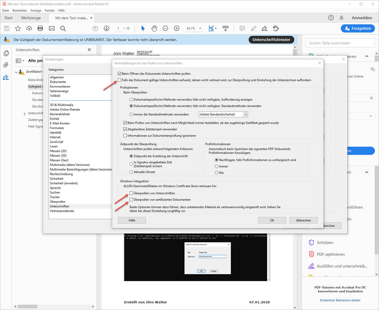Open the 'Adobe Standardsicherheit' dropdown
379x310 pixels.
pos(223,114)
